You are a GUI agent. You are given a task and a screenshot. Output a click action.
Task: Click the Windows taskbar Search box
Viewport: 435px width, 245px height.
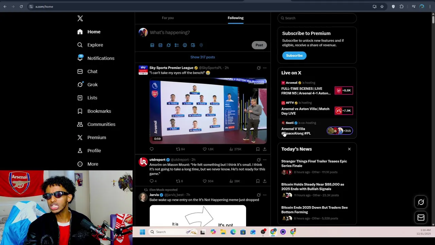pos(173,232)
